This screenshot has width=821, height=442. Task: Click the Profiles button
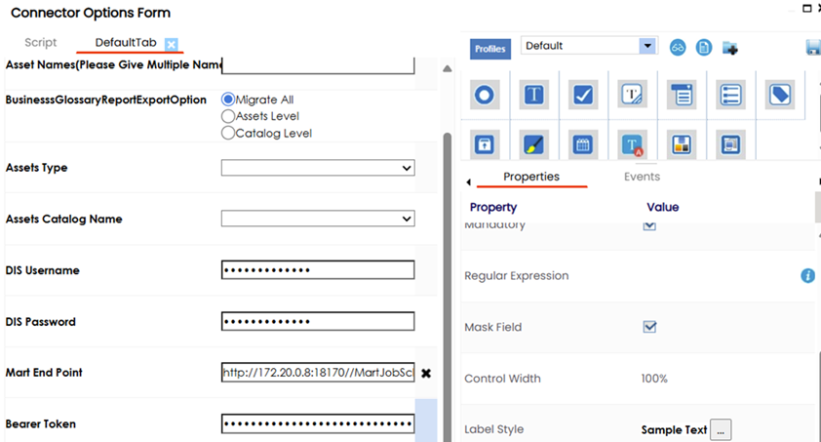(x=490, y=49)
